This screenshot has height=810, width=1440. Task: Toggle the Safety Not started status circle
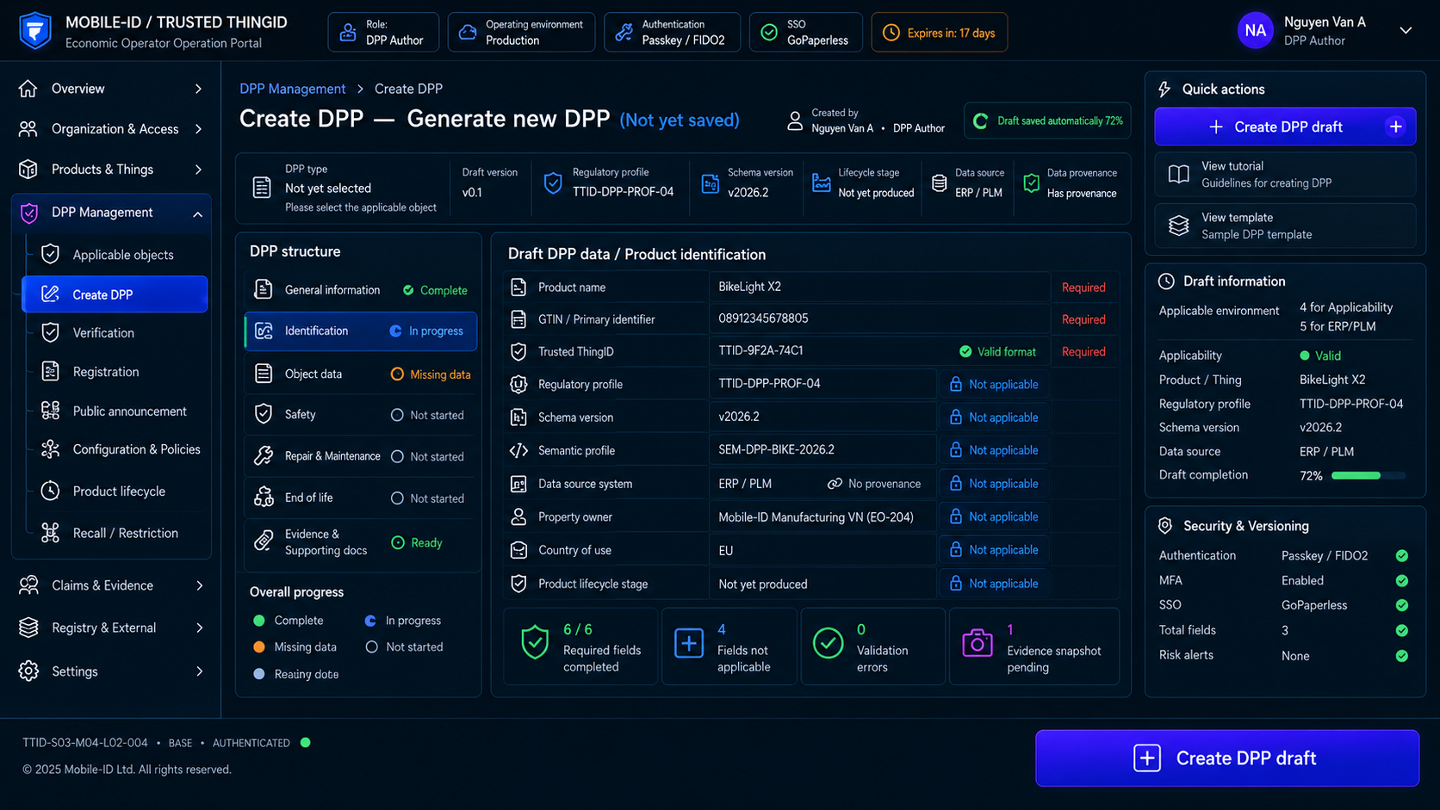coord(397,415)
